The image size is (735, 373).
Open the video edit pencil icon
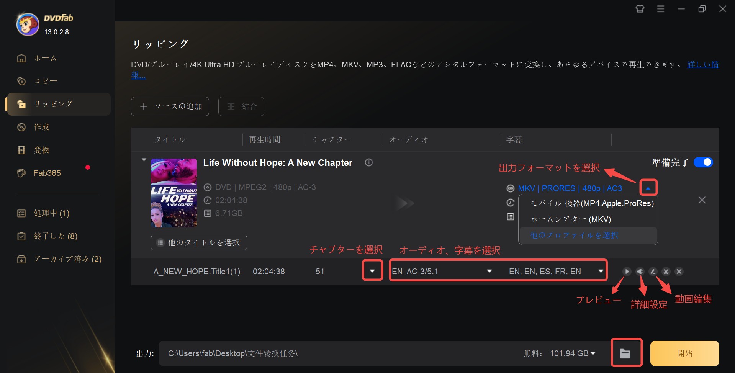pyautogui.click(x=653, y=272)
